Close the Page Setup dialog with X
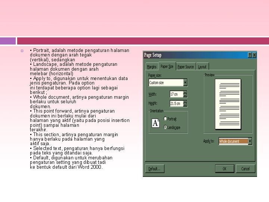The height and width of the screenshot is (202, 269). pyautogui.click(x=254, y=55)
